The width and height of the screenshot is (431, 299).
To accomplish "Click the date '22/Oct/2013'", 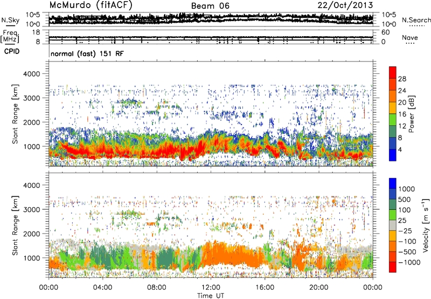I will 345,5.
